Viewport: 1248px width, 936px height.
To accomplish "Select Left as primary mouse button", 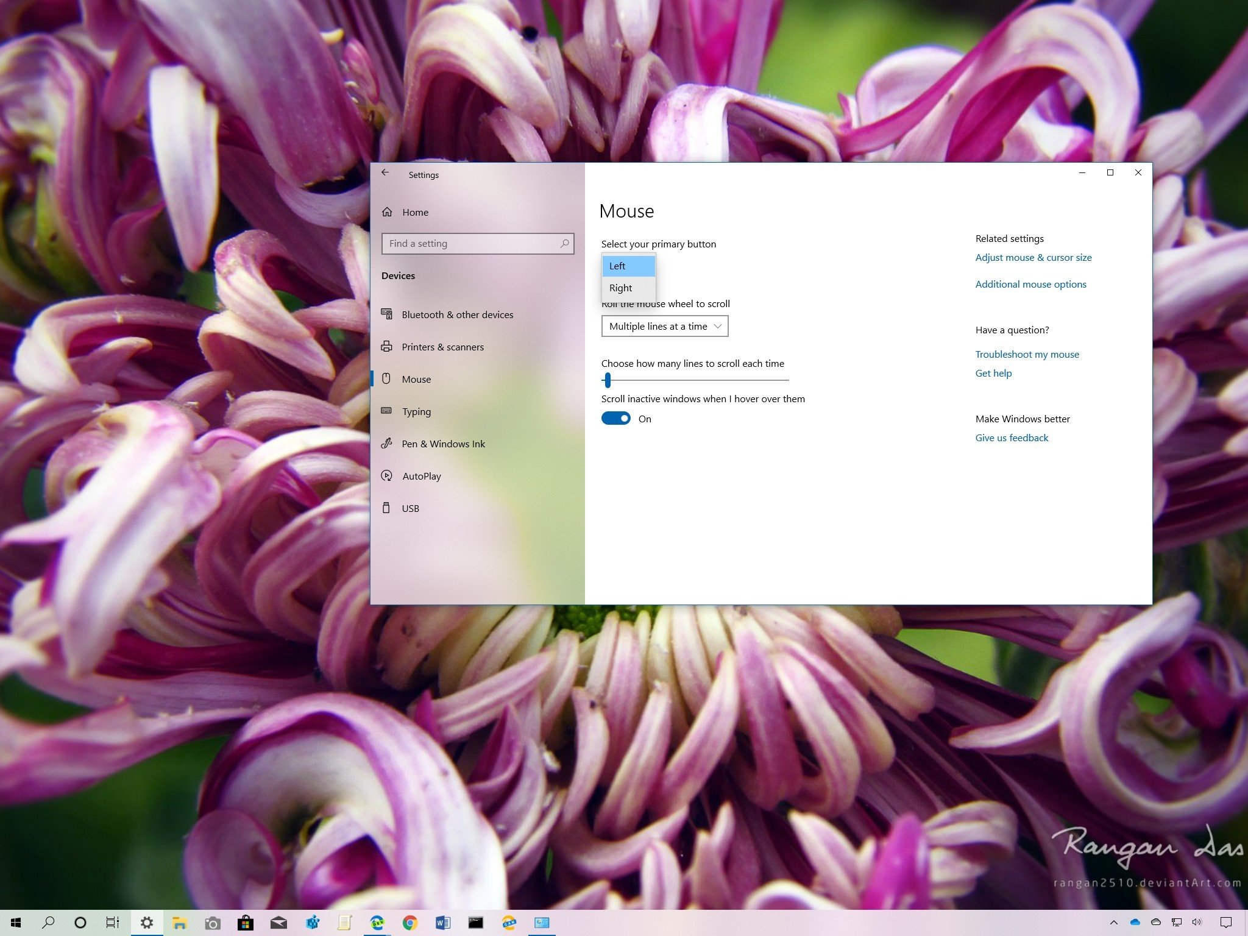I will click(627, 264).
